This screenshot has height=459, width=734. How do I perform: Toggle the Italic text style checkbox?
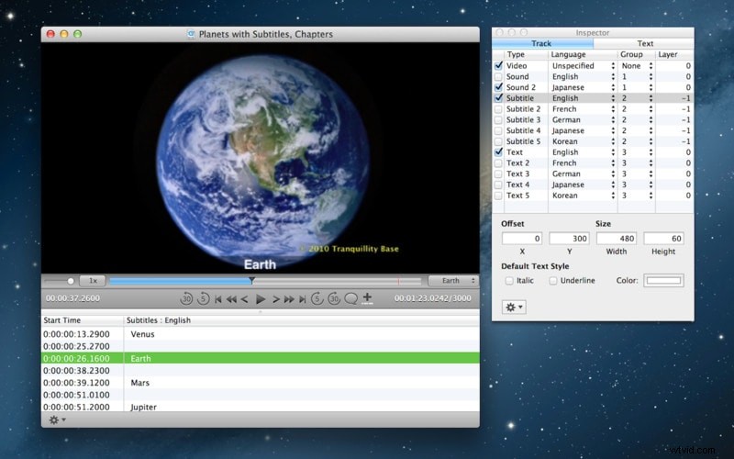pyautogui.click(x=509, y=281)
